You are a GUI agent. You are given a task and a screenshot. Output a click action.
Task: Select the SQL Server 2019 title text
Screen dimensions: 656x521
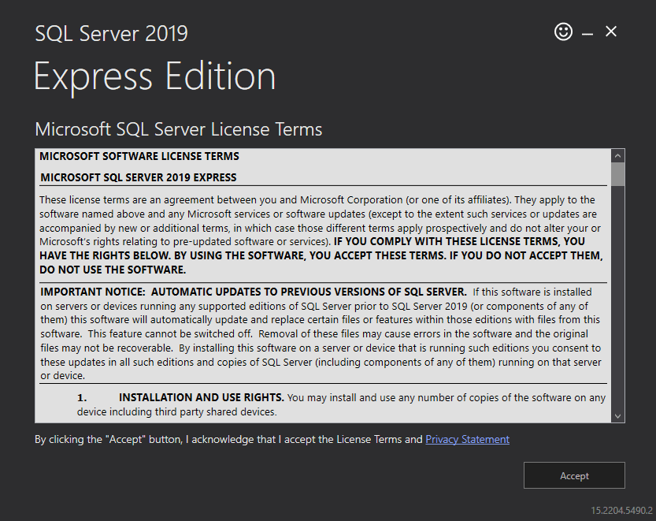pos(110,33)
